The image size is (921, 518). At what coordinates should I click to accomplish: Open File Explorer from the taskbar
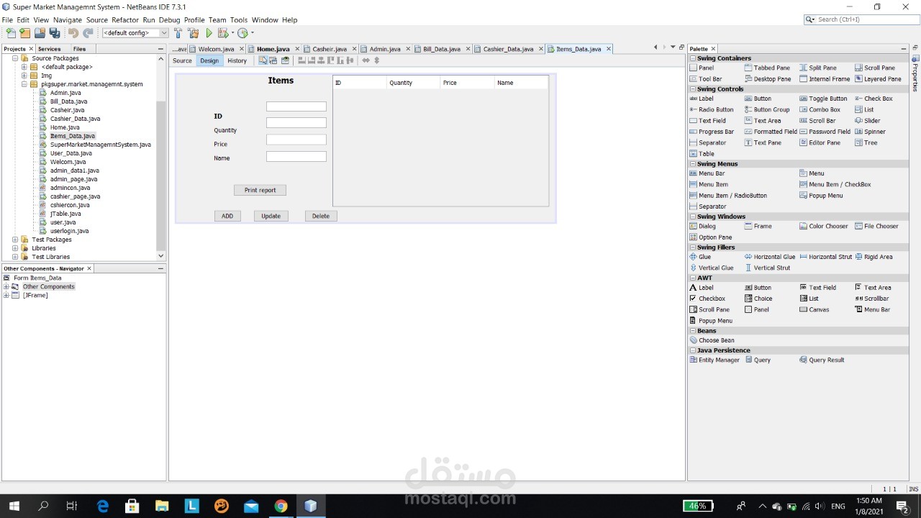(162, 506)
